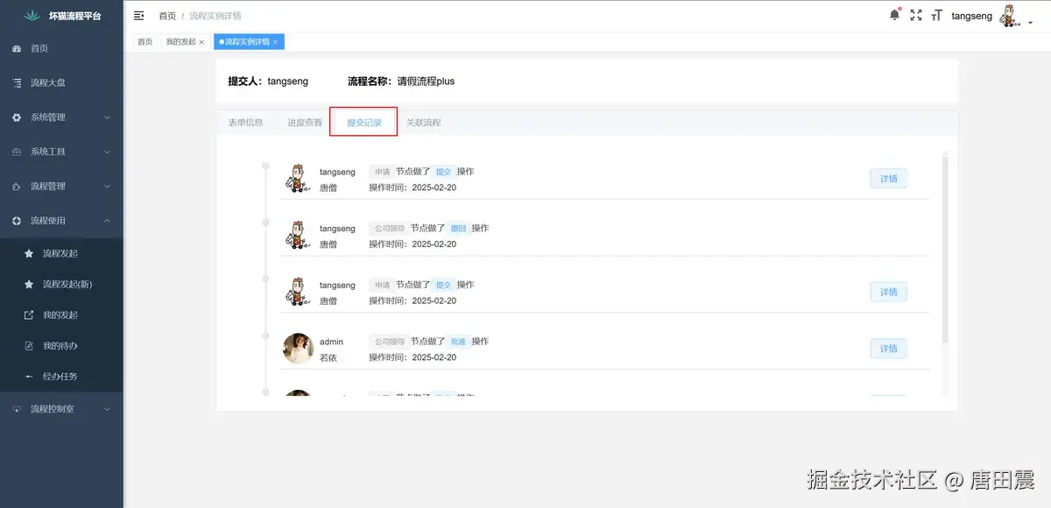The image size is (1051, 508).
Task: Close the 流程实例详情 page tab
Action: coord(275,42)
